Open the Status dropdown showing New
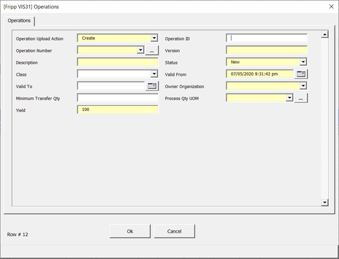The width and height of the screenshot is (339, 259). 303,62
